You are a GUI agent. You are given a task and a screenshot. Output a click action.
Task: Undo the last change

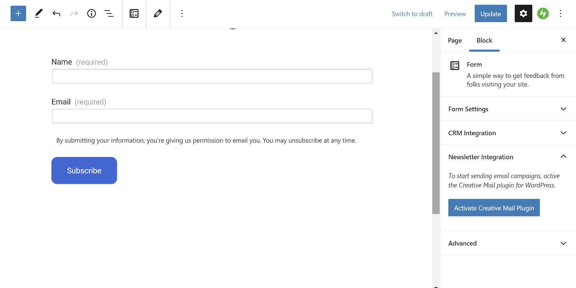click(x=56, y=13)
